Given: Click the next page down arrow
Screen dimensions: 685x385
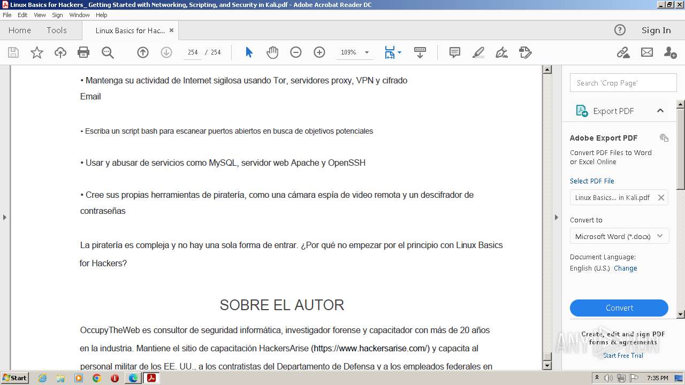Looking at the screenshot, I should [166, 52].
